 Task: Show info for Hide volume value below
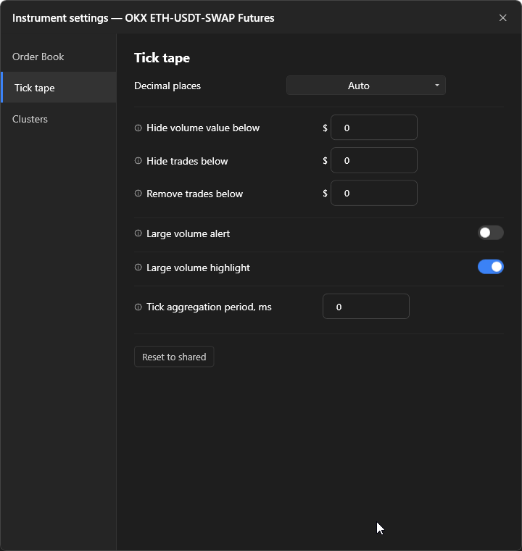(138, 128)
